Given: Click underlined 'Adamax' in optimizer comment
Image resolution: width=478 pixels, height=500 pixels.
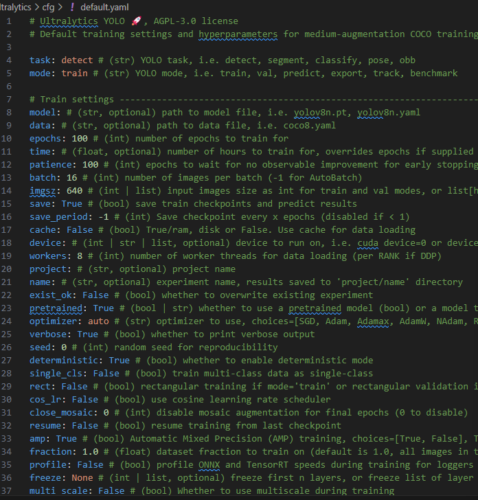Looking at the screenshot, I should pyautogui.click(x=373, y=321).
